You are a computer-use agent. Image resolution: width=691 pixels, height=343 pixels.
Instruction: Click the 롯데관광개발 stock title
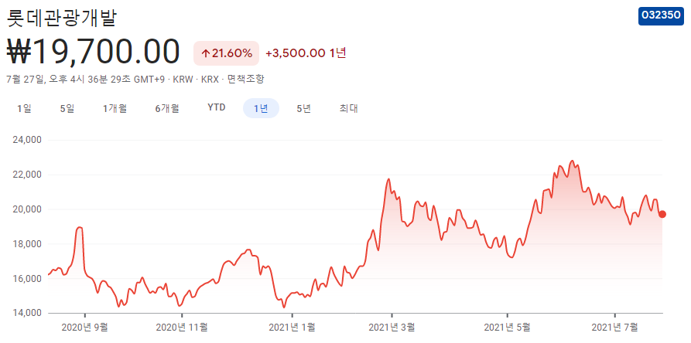pyautogui.click(x=62, y=19)
